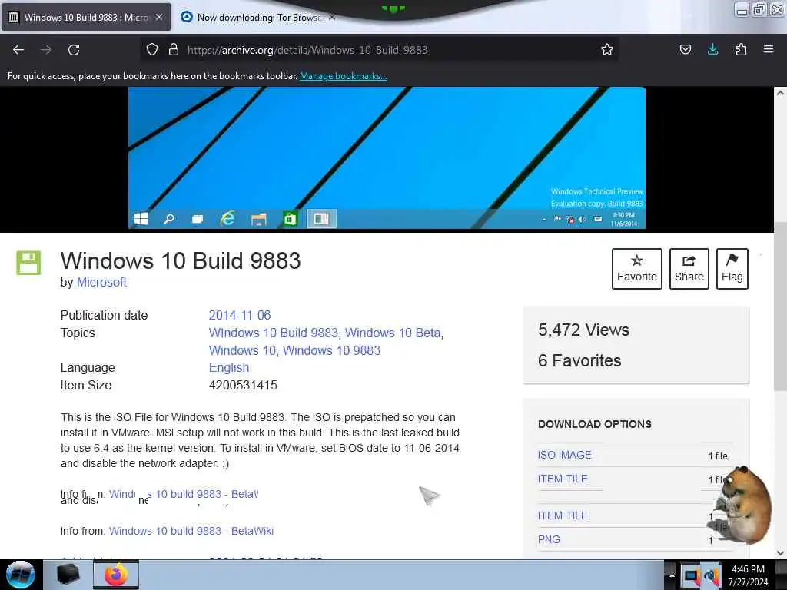Click the 2014-11-06 publication date link

click(240, 315)
